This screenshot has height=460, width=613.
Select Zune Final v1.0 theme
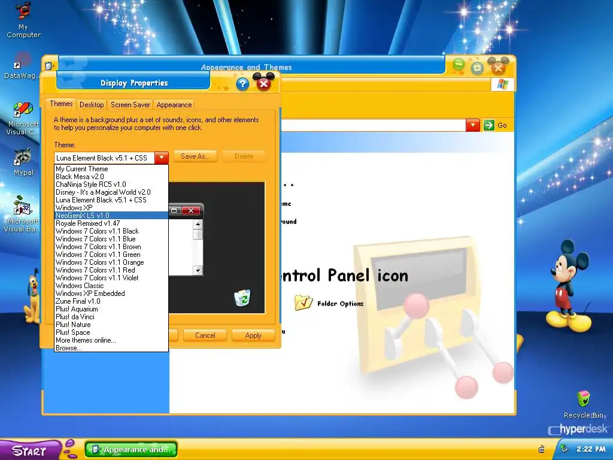tap(111, 301)
